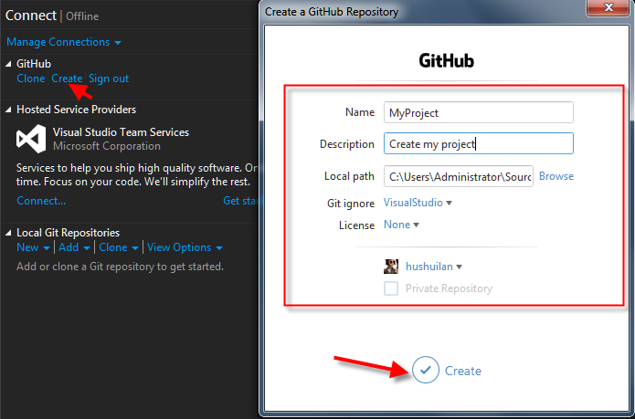Click the Visual Studio Team Services logo icon
This screenshot has width=635, height=419.
[x=31, y=140]
